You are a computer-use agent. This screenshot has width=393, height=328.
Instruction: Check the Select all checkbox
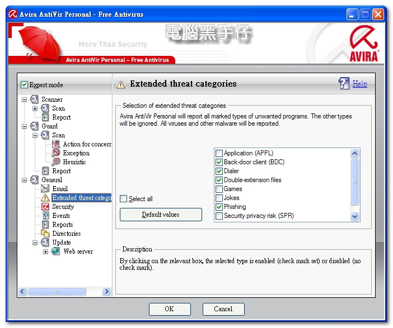[x=123, y=199]
